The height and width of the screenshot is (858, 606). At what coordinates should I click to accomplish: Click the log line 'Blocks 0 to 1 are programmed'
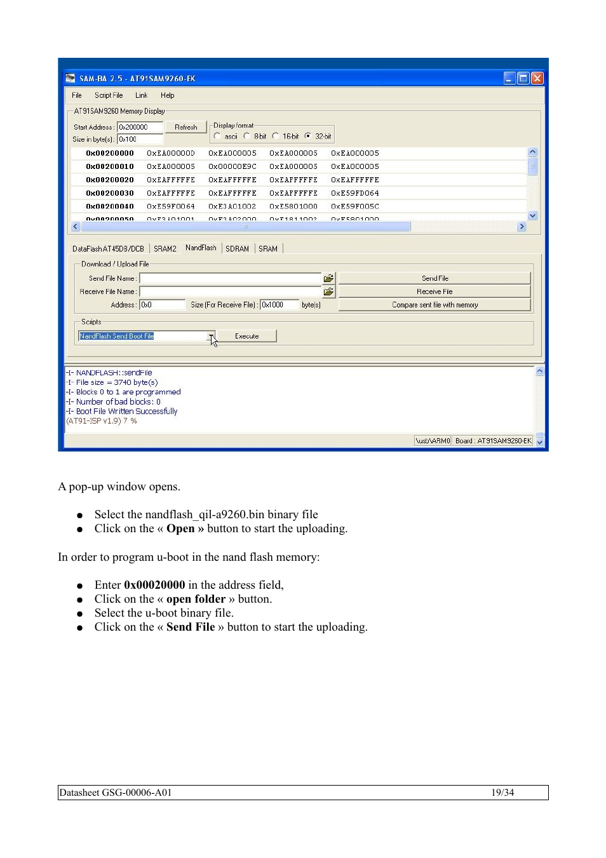[124, 392]
